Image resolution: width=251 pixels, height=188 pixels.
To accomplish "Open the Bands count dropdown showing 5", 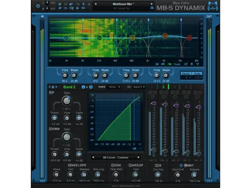I will click(187, 78).
